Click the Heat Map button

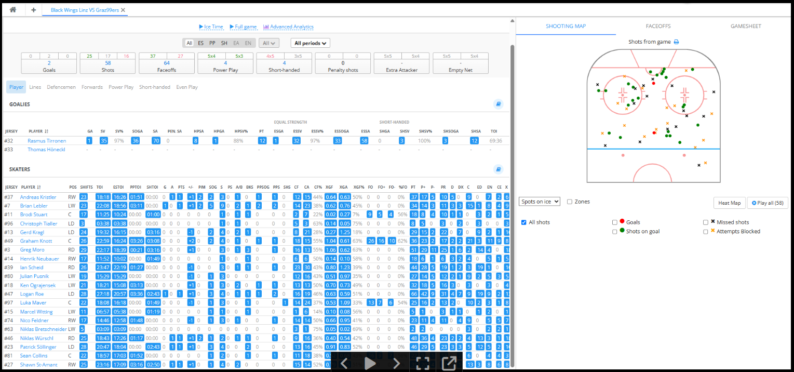click(x=729, y=203)
